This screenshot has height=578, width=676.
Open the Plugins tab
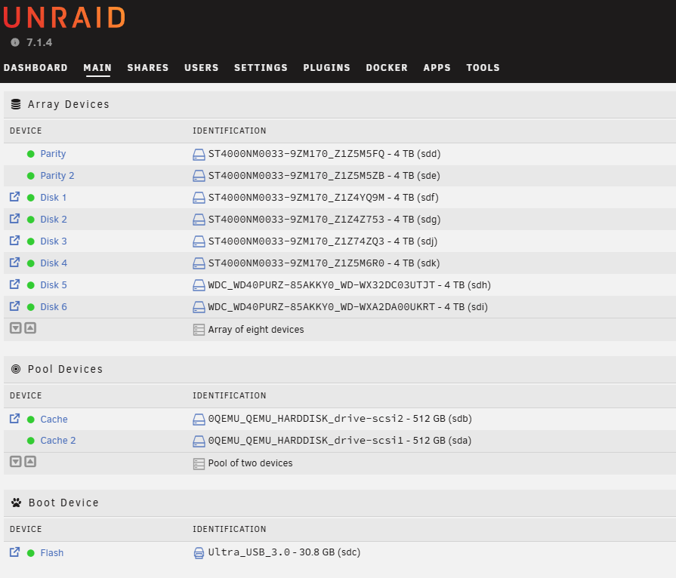[x=327, y=68]
